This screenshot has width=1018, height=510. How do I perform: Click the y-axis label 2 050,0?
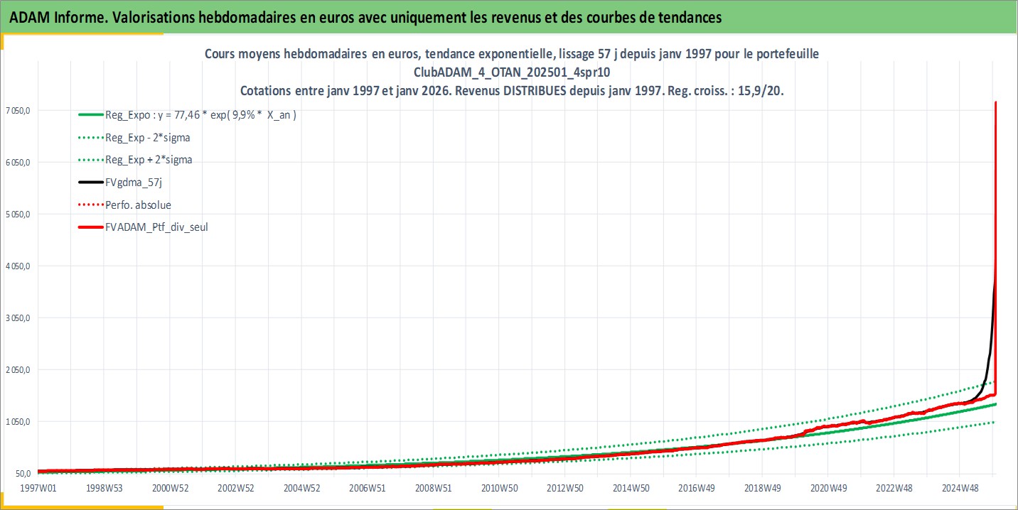[18, 370]
